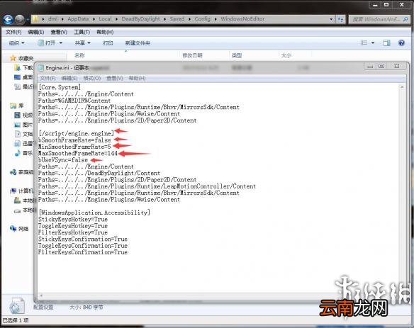Screen dimensions: 414x328
Task: Open the 共享 share dropdown
Action: click(82, 43)
